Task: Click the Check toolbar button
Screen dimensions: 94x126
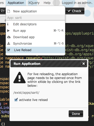Action: tap(74, 11)
